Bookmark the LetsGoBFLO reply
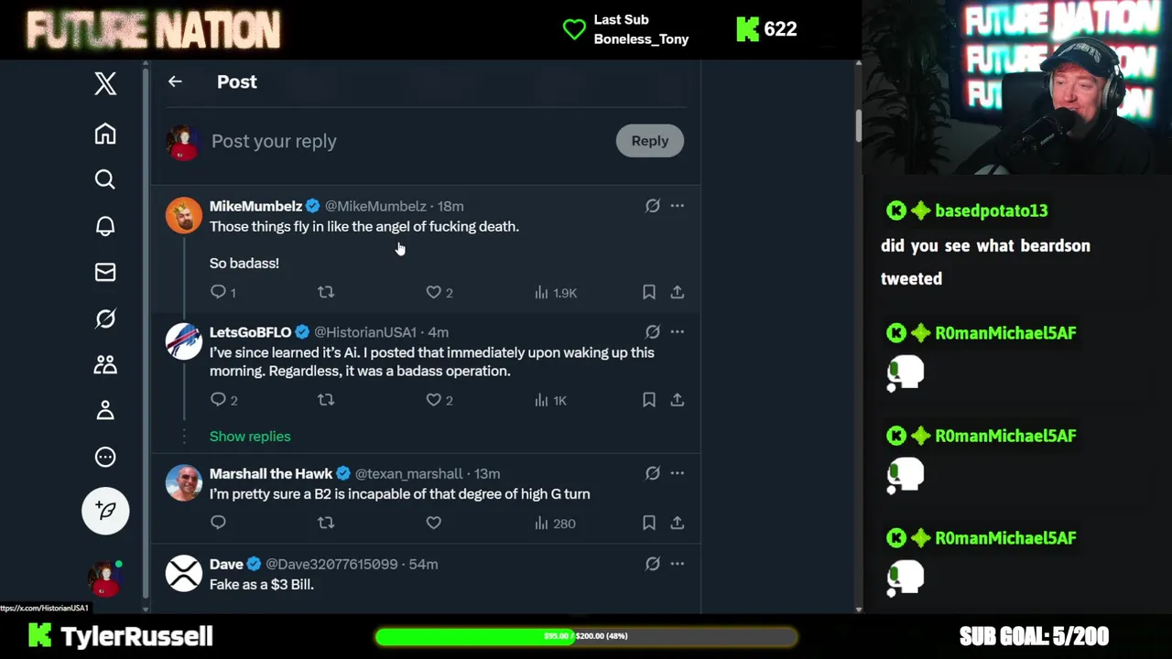Screen dimensions: 1172x659 648,400
